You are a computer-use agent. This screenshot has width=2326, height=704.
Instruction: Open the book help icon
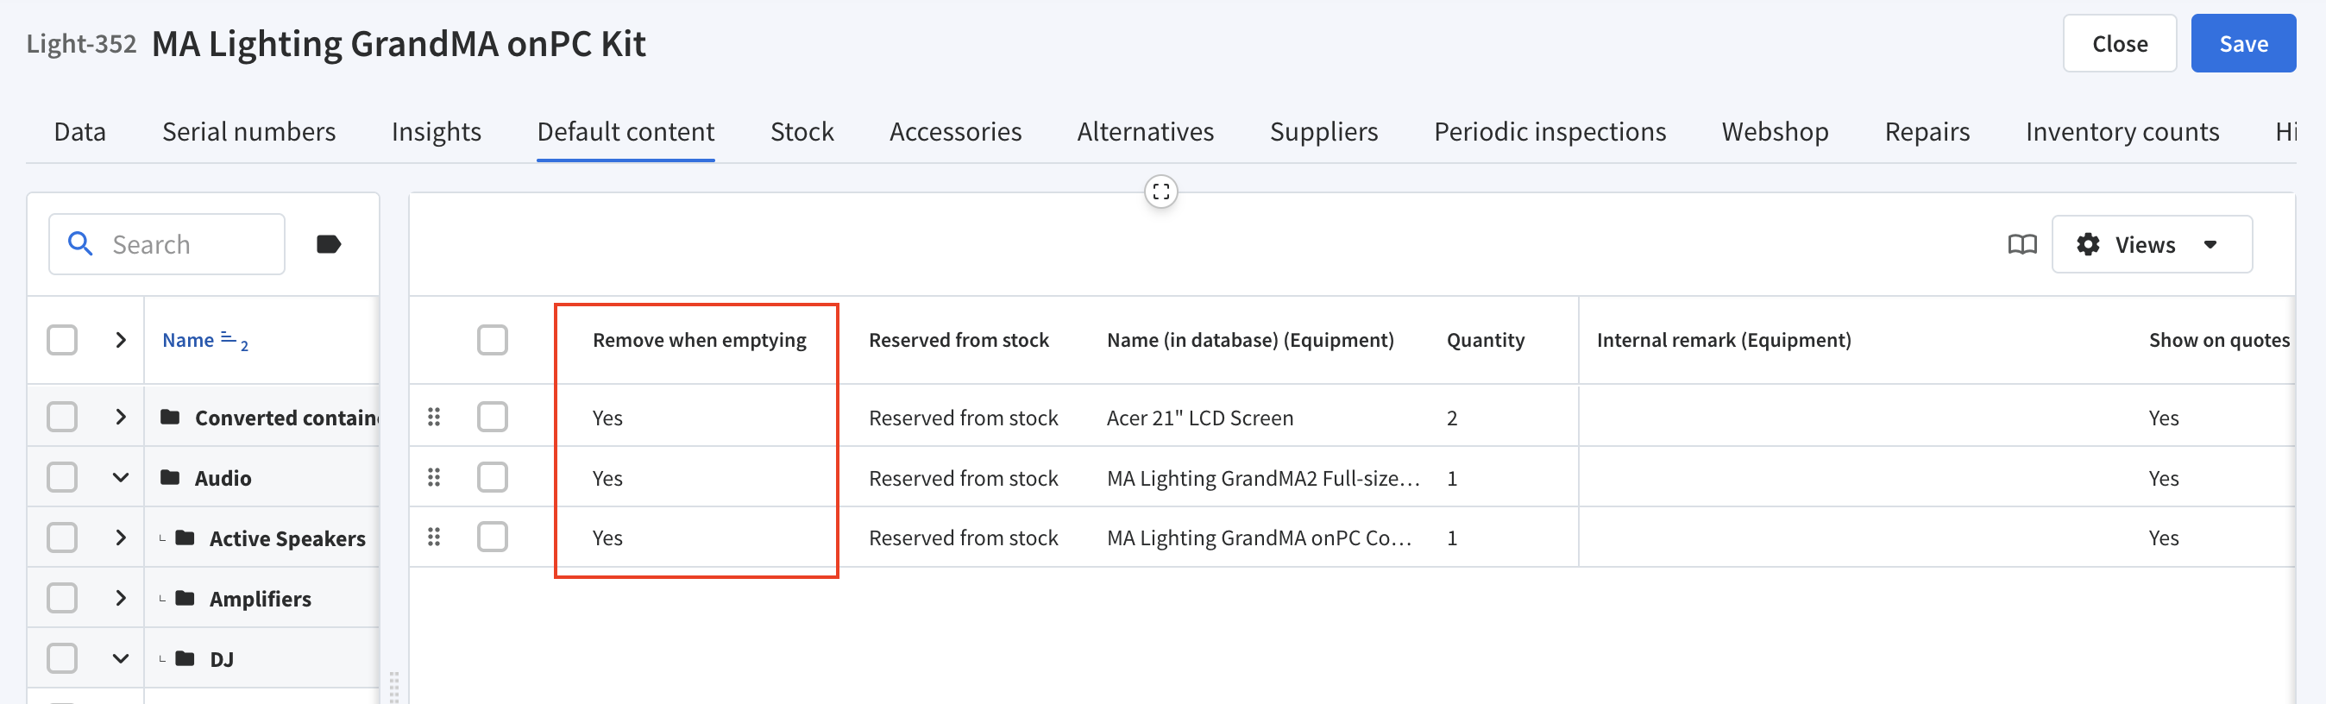(2022, 245)
